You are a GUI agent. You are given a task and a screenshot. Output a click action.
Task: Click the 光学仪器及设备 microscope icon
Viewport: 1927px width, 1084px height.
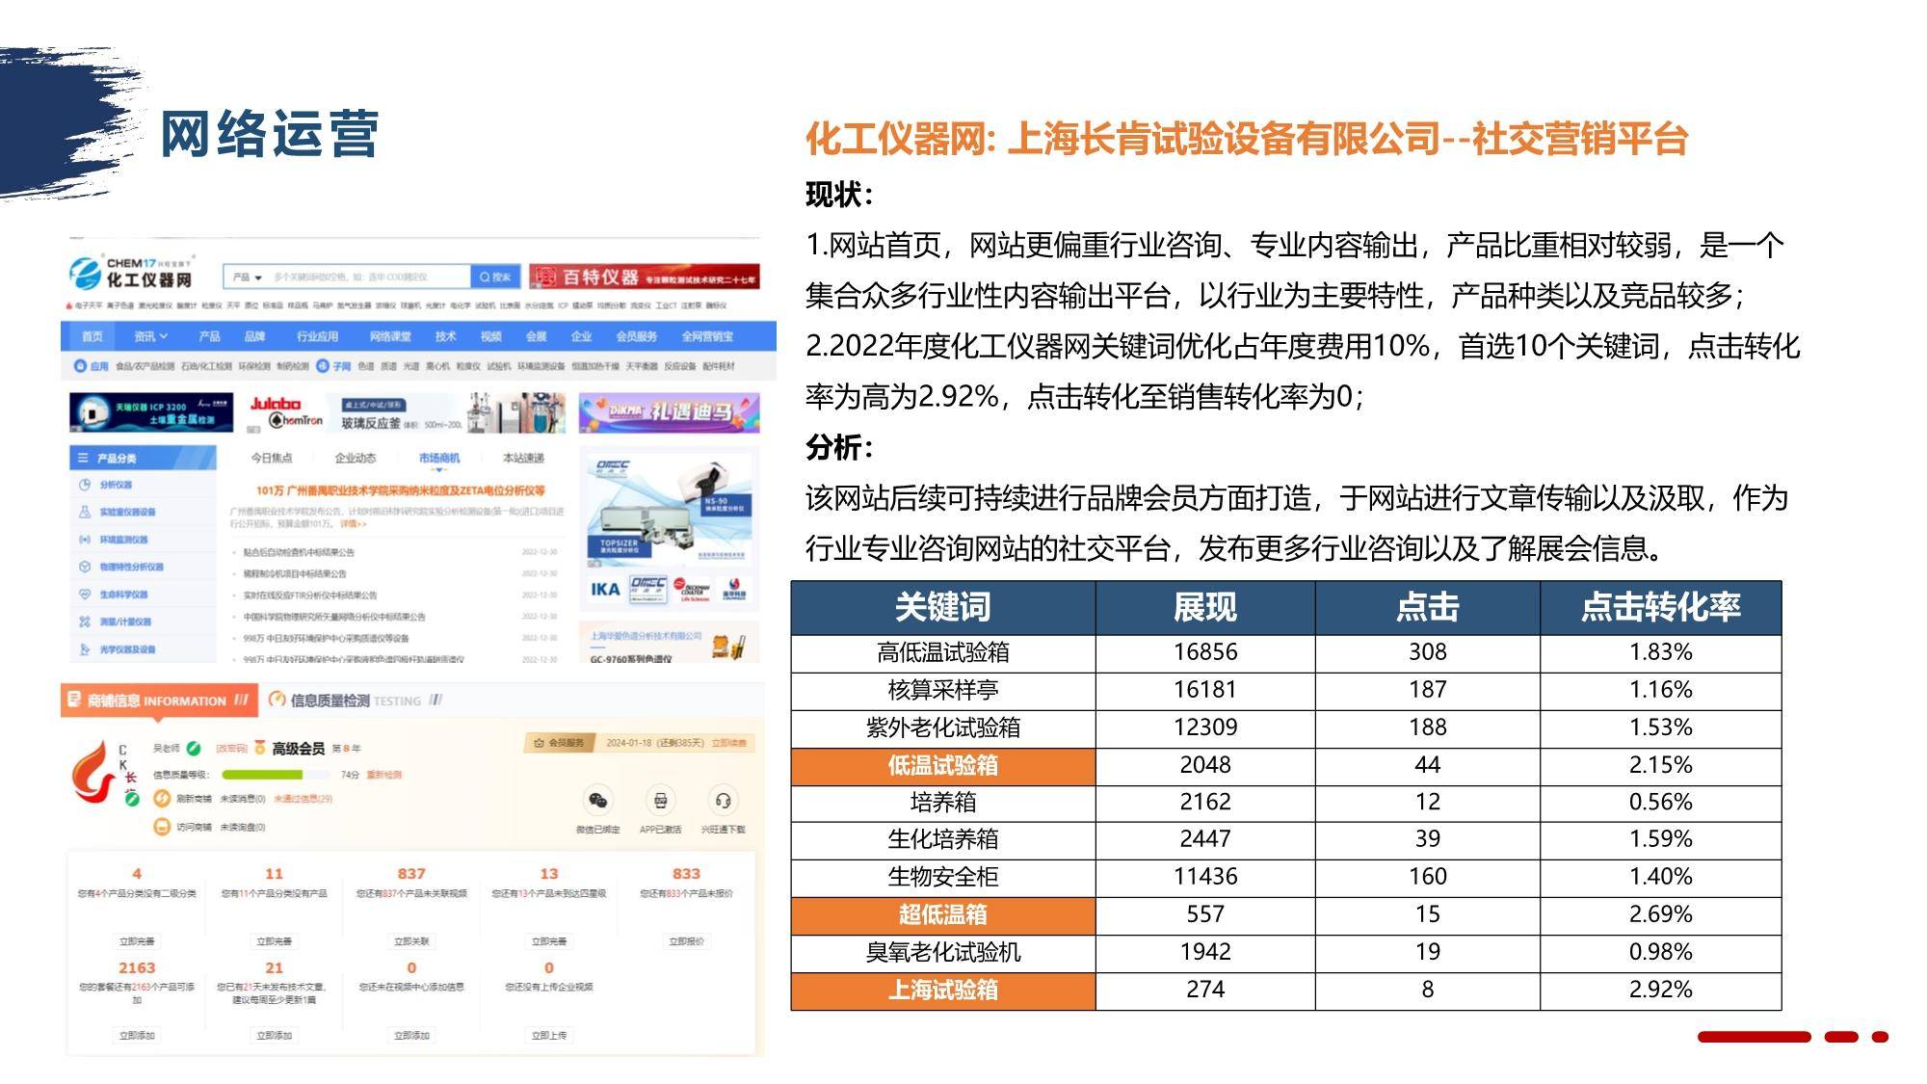(85, 649)
